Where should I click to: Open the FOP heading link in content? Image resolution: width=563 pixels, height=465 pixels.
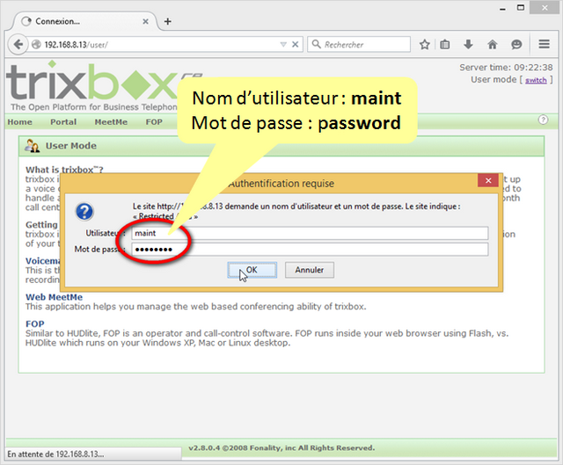point(35,324)
